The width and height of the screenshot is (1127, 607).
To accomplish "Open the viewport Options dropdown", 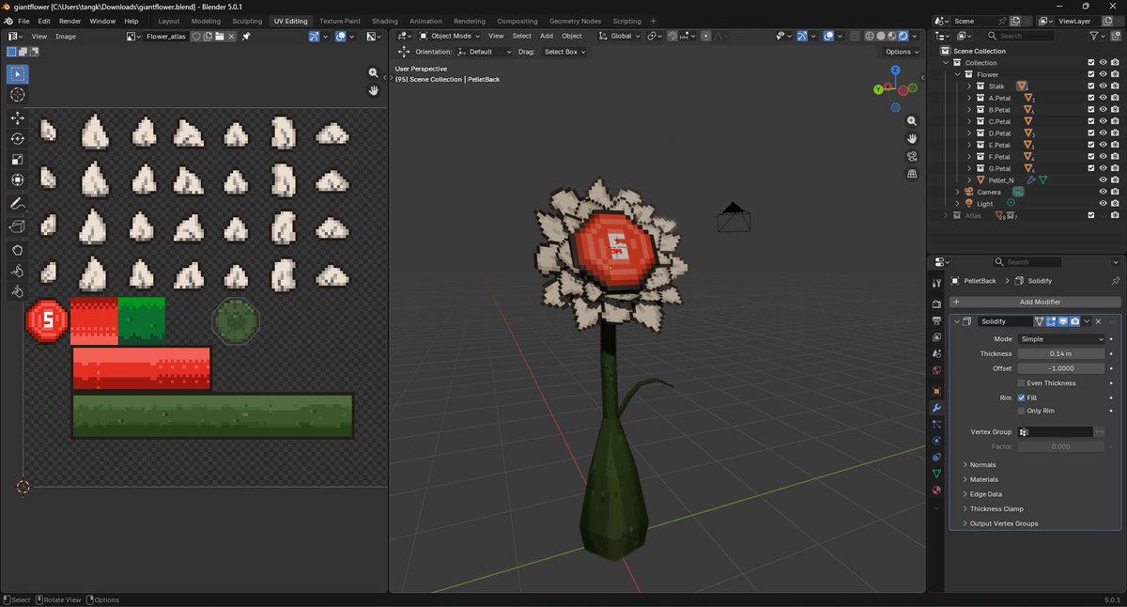I will click(901, 52).
